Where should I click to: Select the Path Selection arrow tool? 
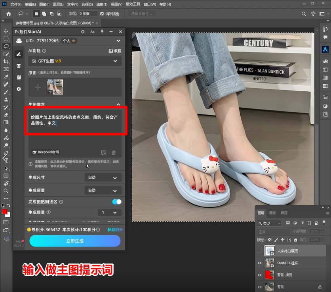tap(6, 168)
